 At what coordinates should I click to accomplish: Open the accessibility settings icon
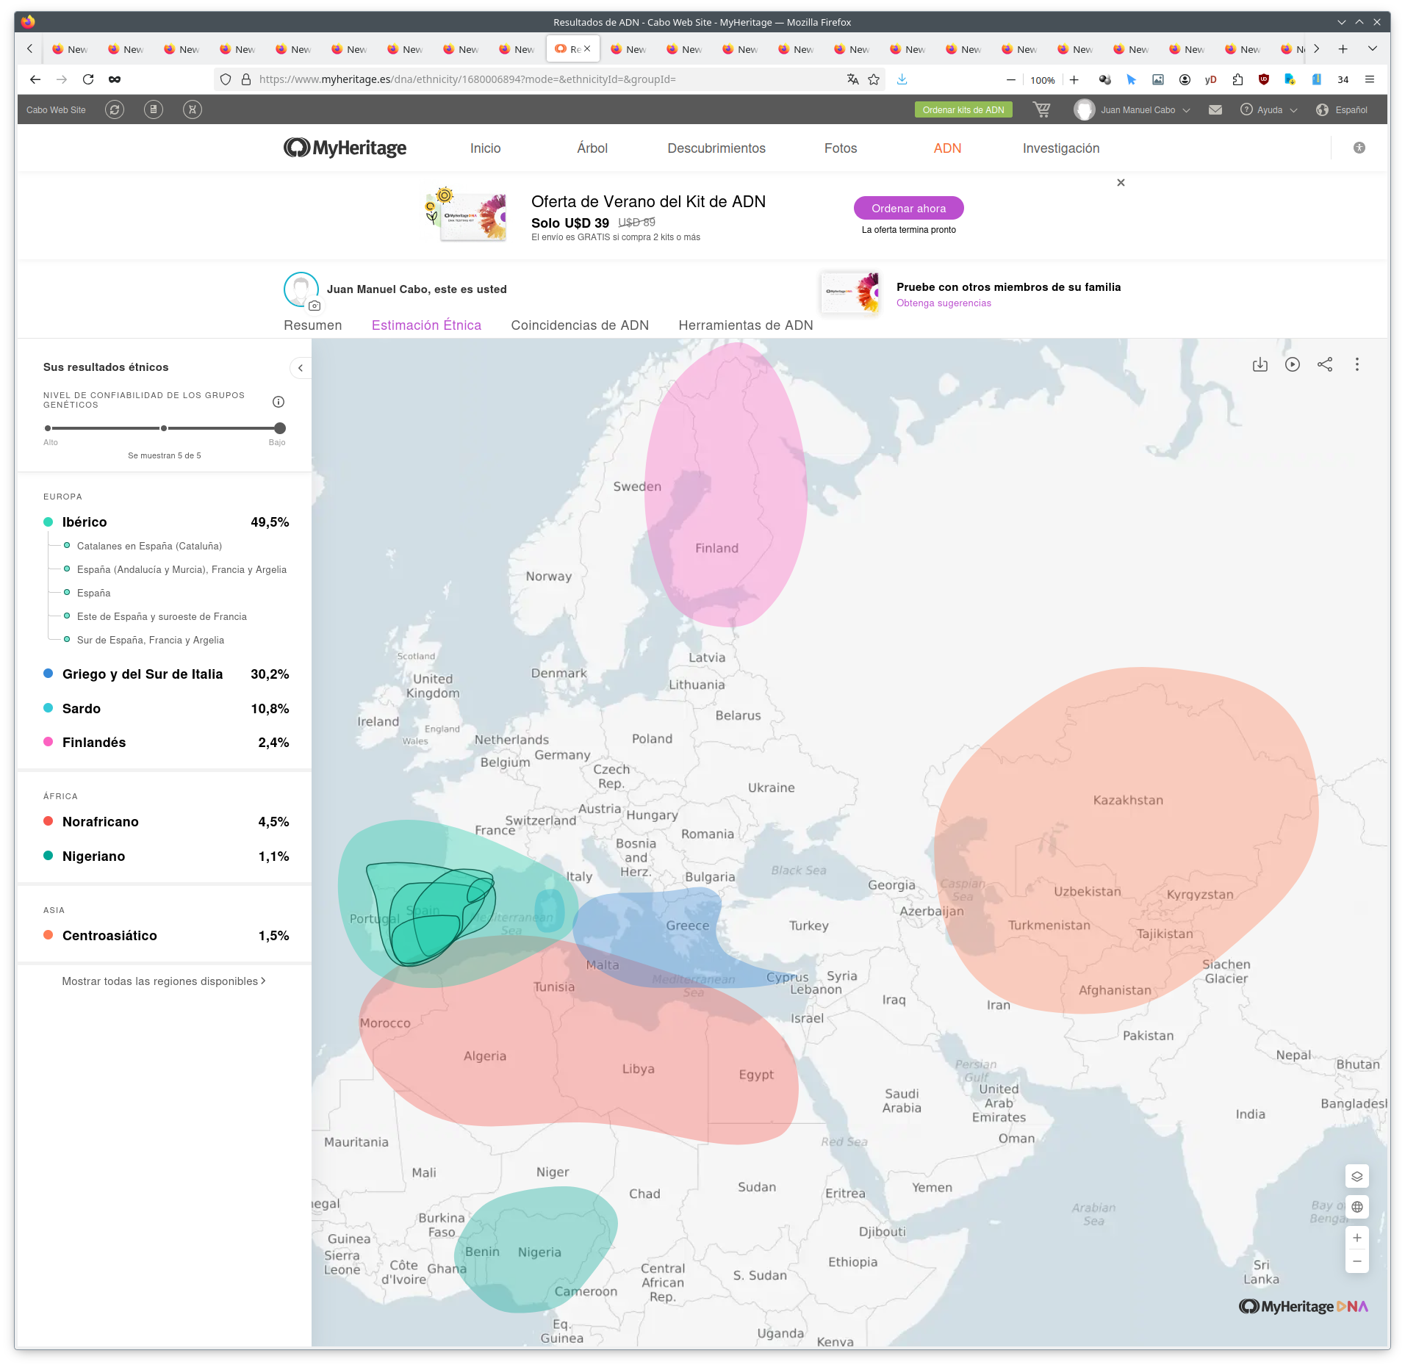(x=1359, y=148)
